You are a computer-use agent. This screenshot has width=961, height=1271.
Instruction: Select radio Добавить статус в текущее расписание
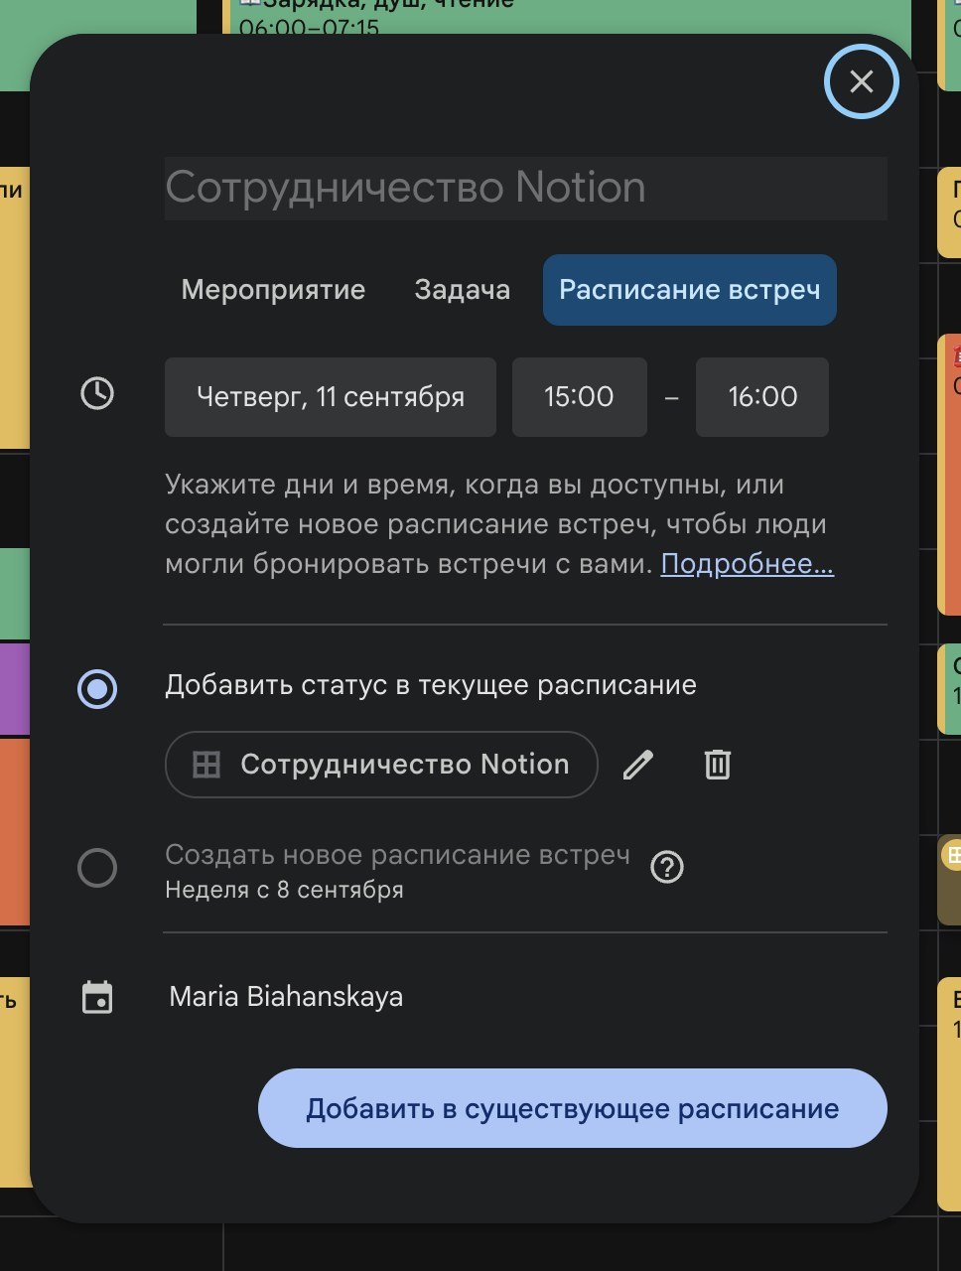tap(97, 688)
